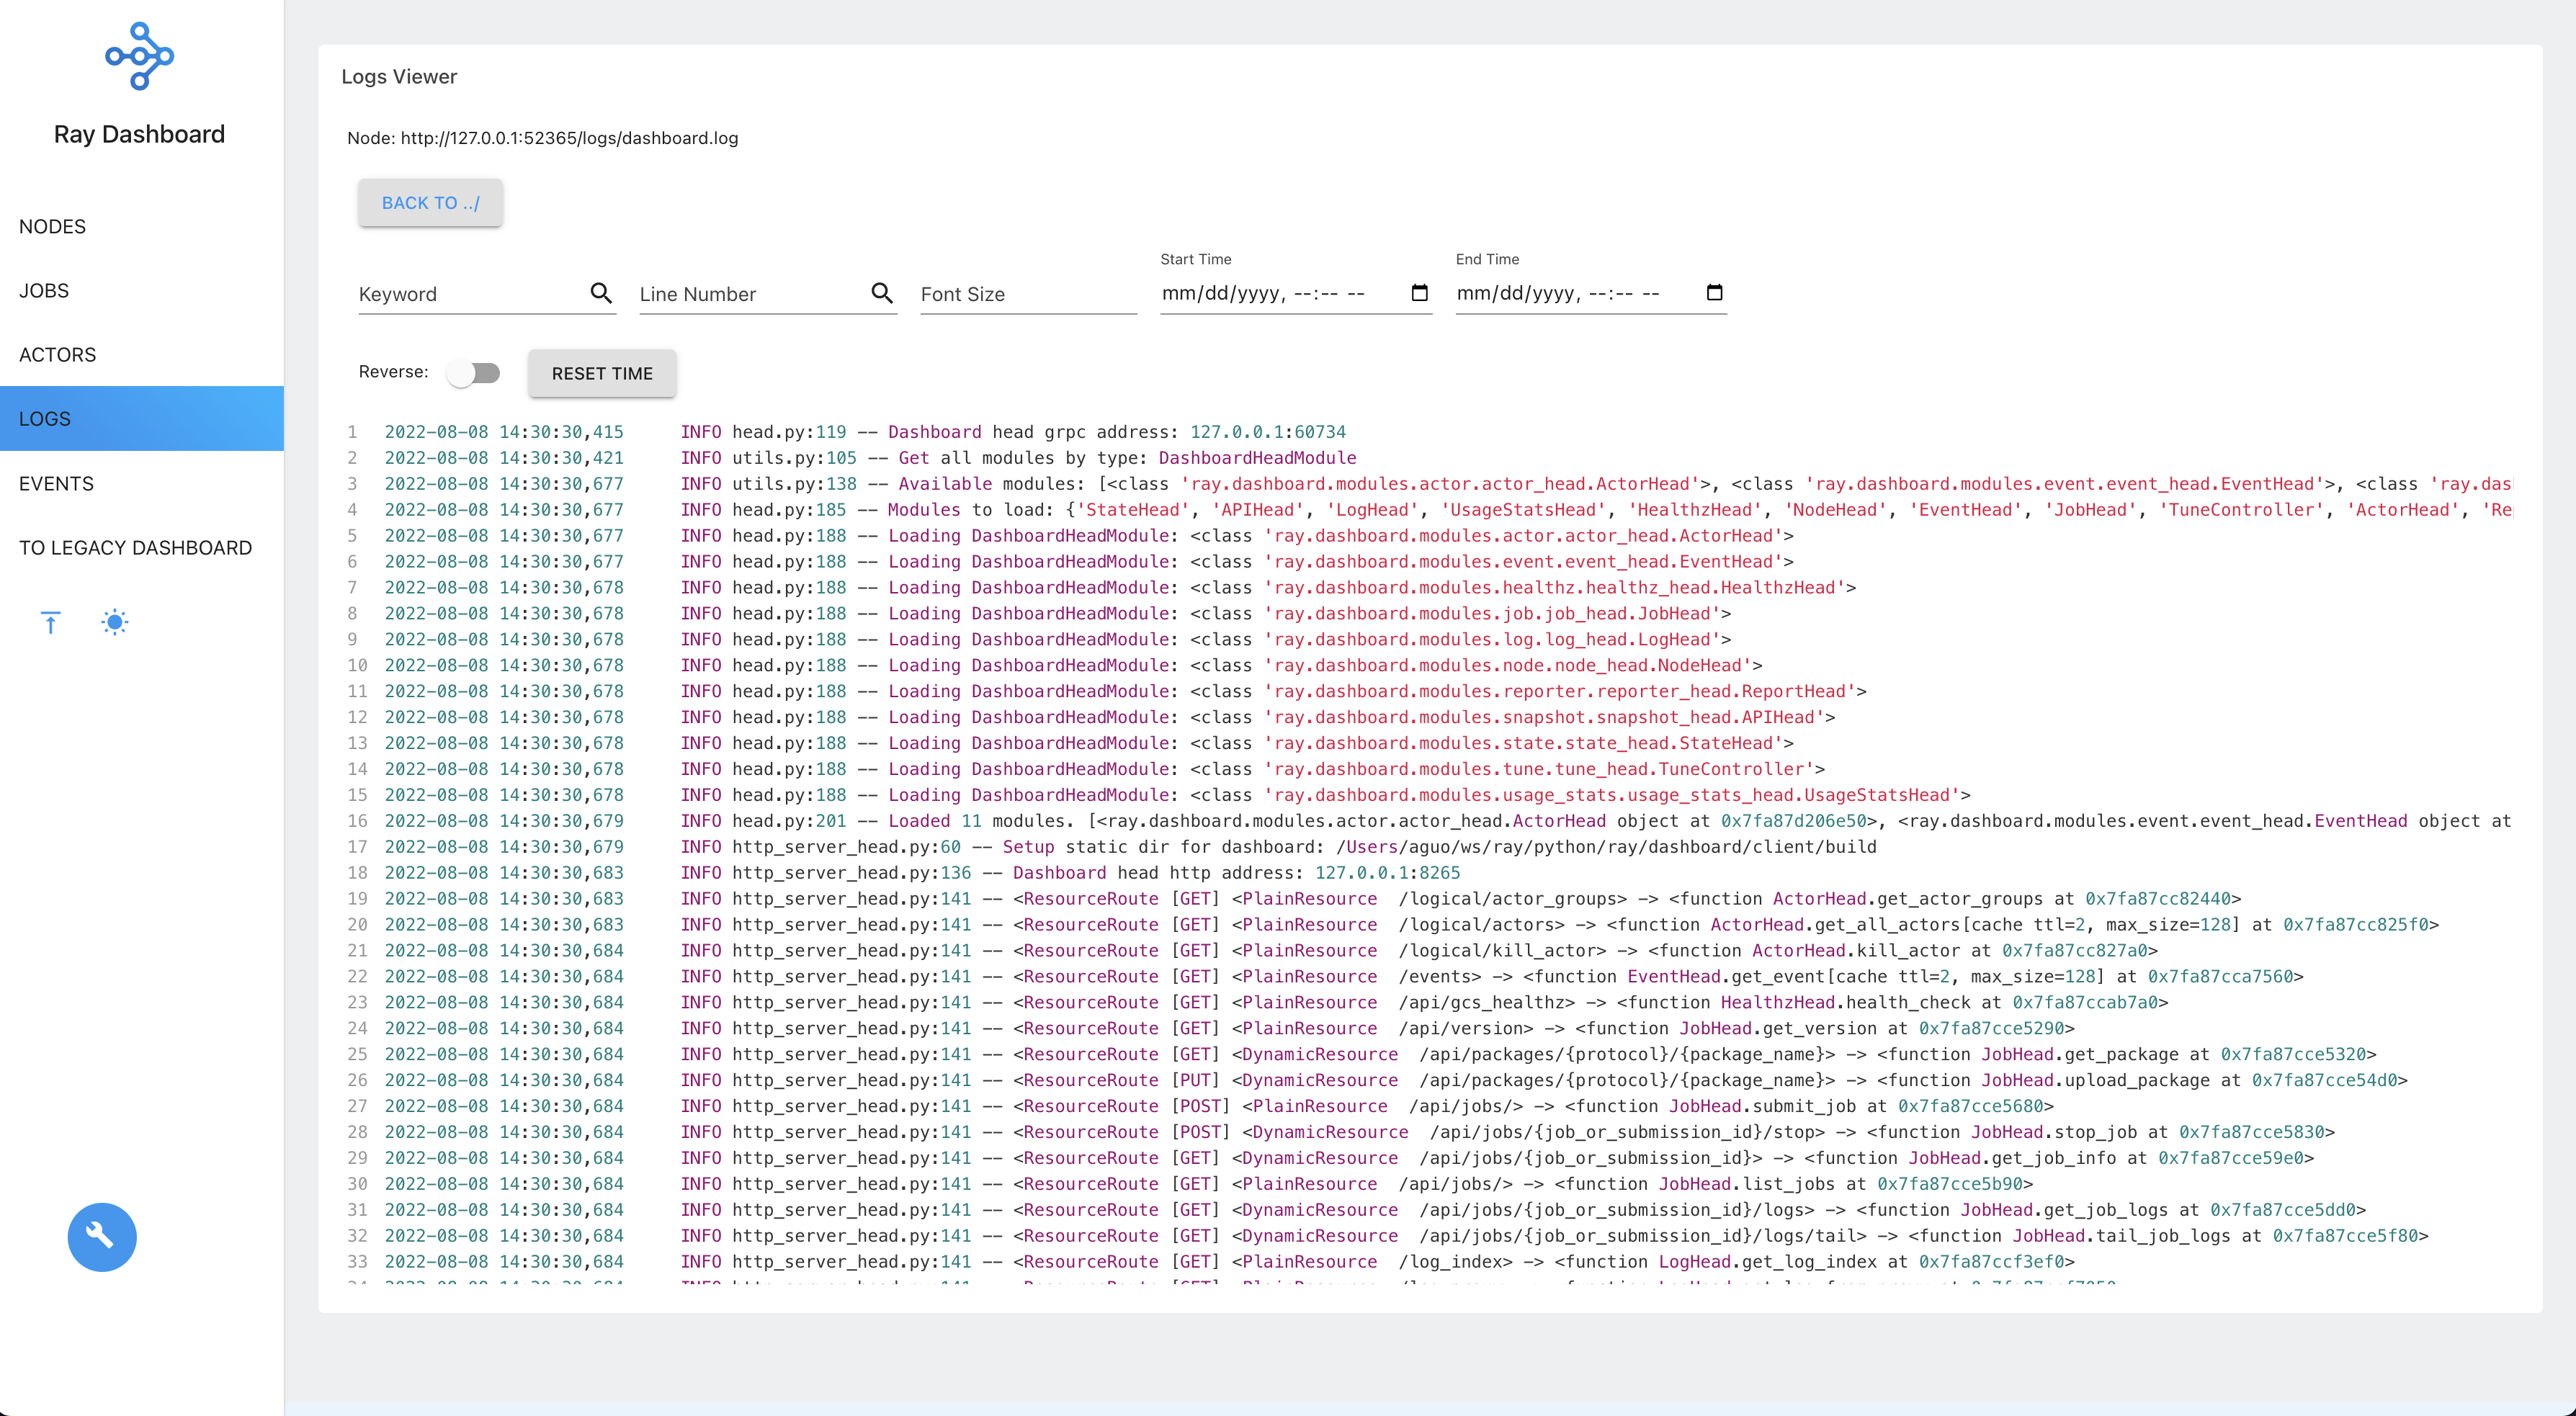
Task: Click the Keyword search magnifier icon
Action: (601, 293)
